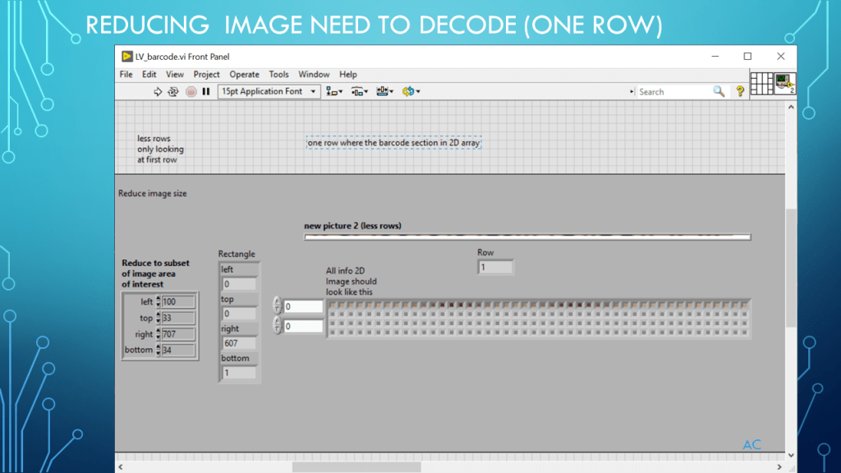Image resolution: width=841 pixels, height=473 pixels.
Task: Open the Resize Objects dropdown
Action: coord(385,92)
